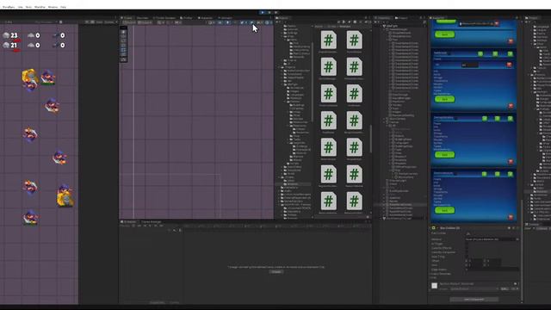Click the Add Component button in Inspector

click(474, 300)
